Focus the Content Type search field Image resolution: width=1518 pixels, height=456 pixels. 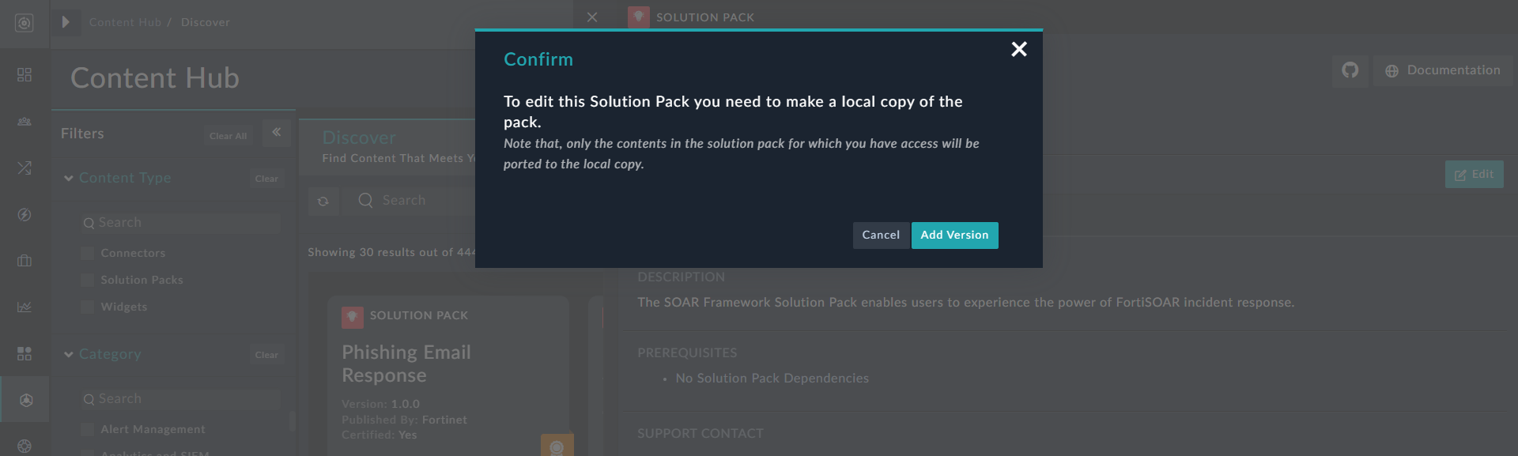click(x=181, y=223)
